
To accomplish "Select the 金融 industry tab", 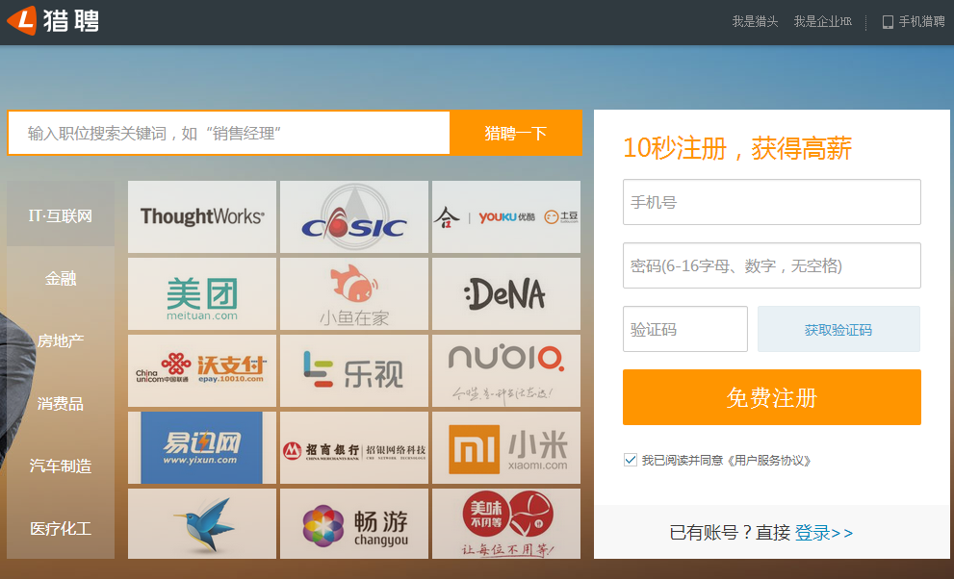I will (x=61, y=278).
